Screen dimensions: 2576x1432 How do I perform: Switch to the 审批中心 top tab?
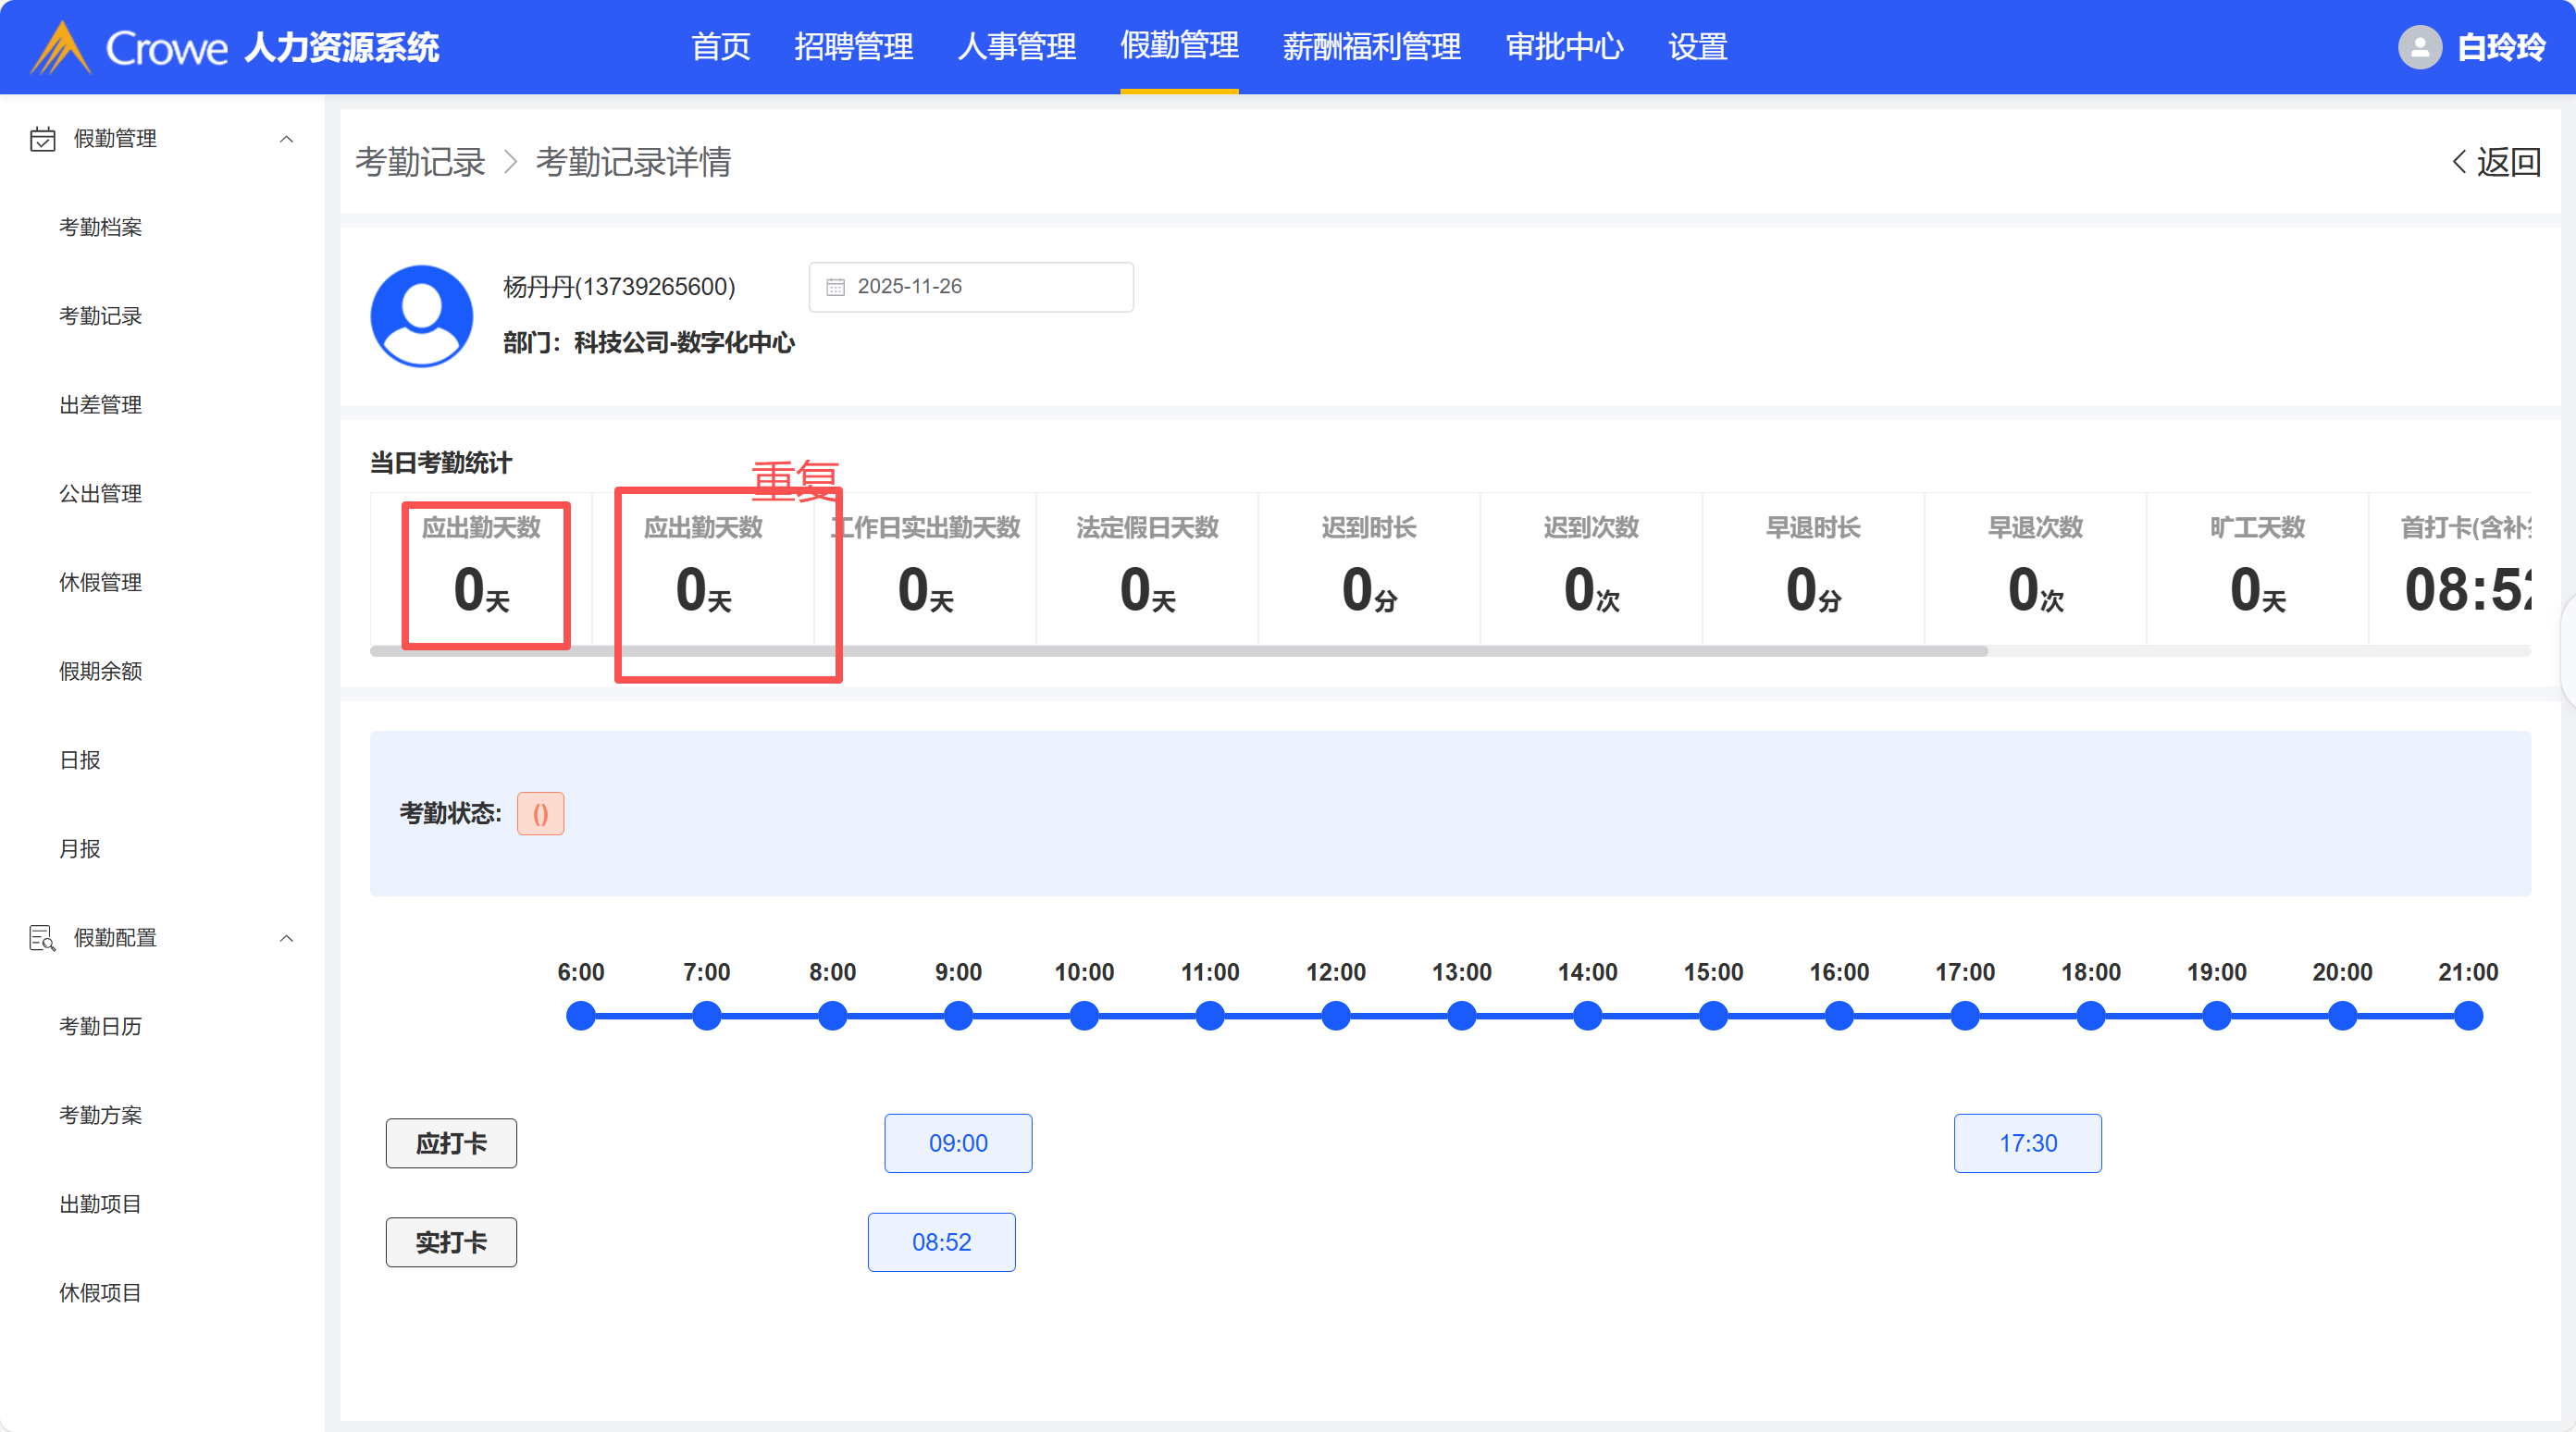[1564, 47]
